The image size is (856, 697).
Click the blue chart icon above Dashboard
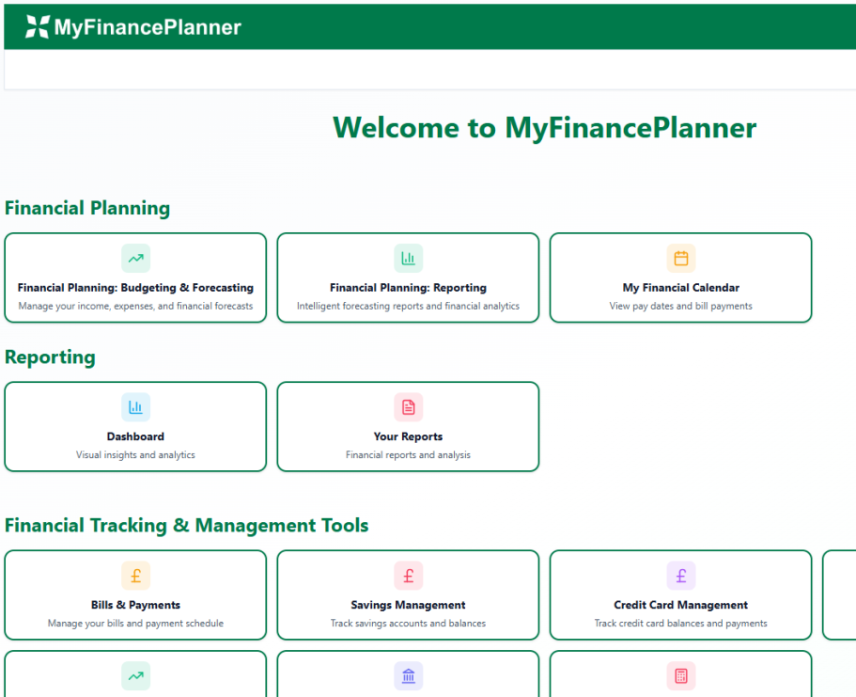tap(135, 407)
